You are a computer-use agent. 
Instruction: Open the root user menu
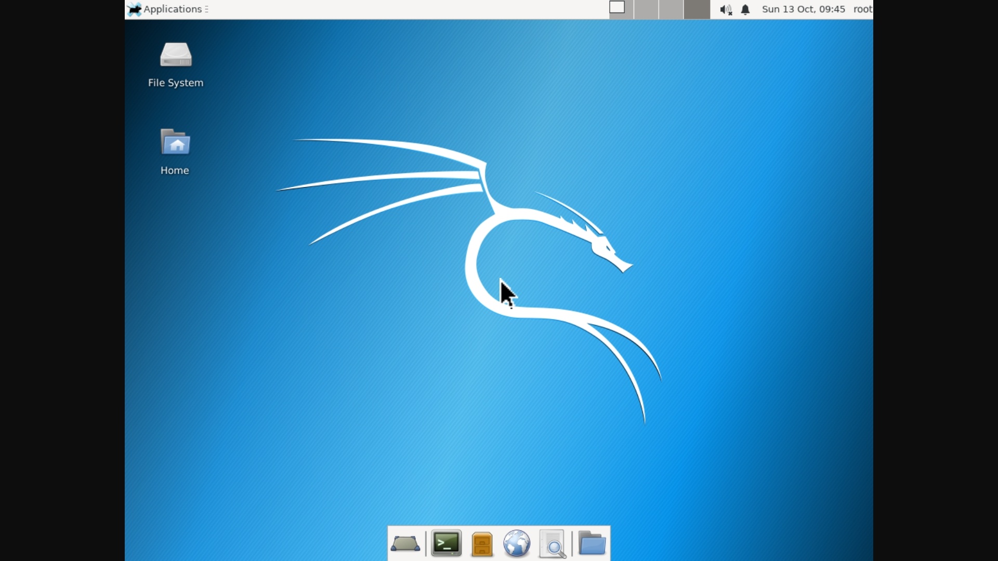[x=863, y=9]
